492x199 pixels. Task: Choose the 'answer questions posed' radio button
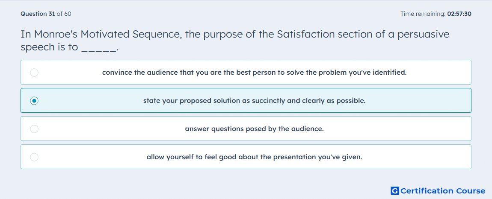click(x=34, y=129)
